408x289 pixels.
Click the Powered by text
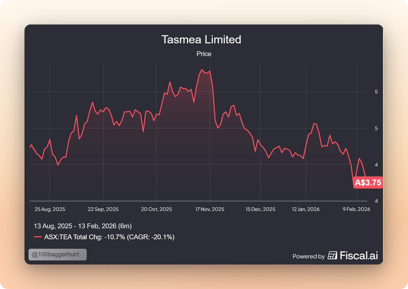[x=309, y=256]
